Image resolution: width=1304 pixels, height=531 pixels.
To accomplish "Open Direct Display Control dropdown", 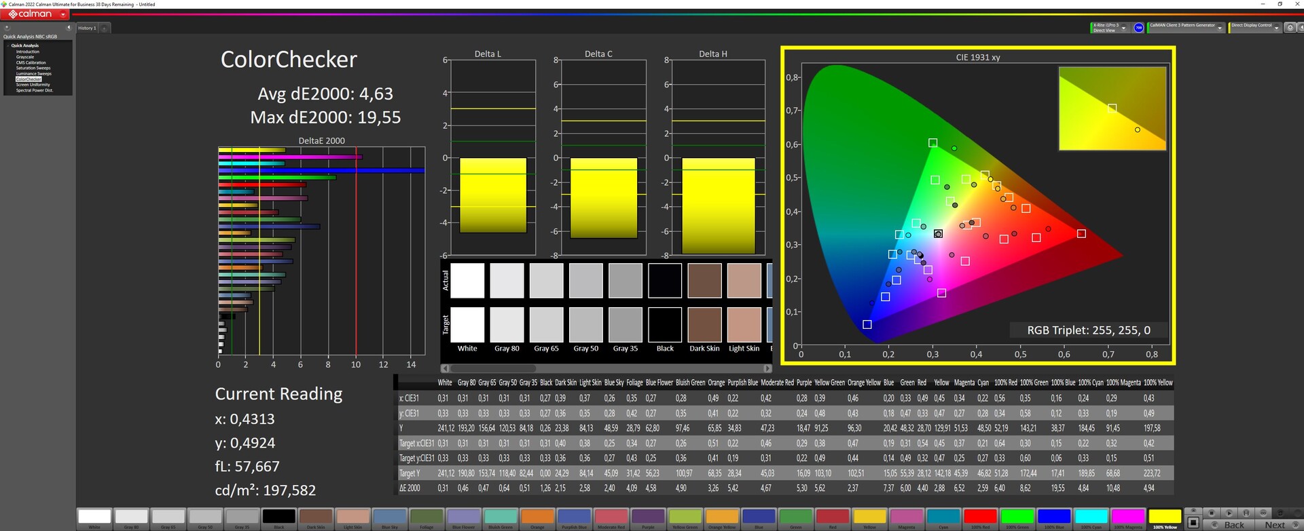I will tap(1277, 28).
